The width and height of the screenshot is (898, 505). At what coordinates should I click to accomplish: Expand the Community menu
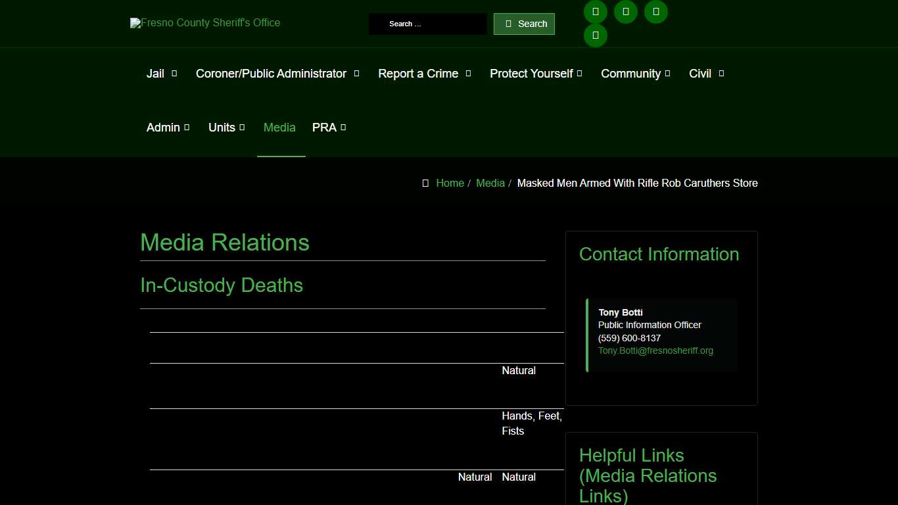click(x=635, y=74)
